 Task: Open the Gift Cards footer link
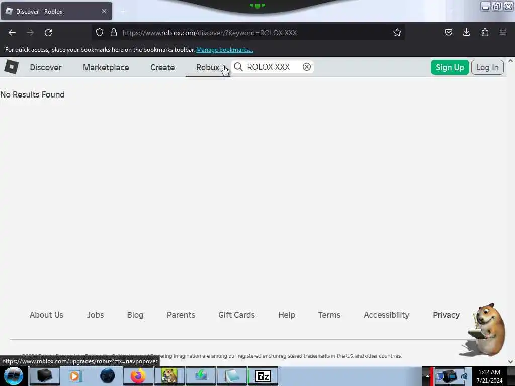pos(236,315)
